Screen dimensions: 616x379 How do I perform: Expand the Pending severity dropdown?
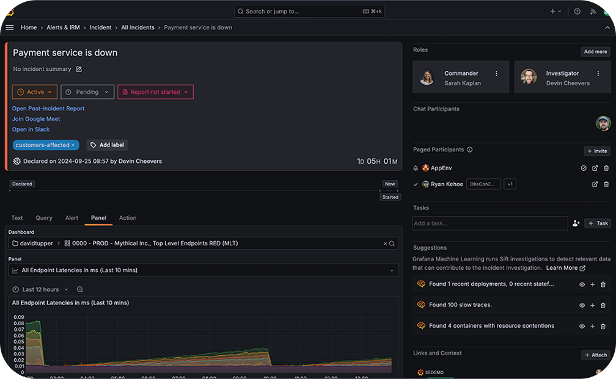(x=87, y=92)
